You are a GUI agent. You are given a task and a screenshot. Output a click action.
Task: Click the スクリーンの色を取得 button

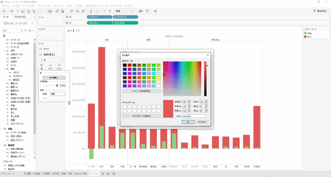142,91
